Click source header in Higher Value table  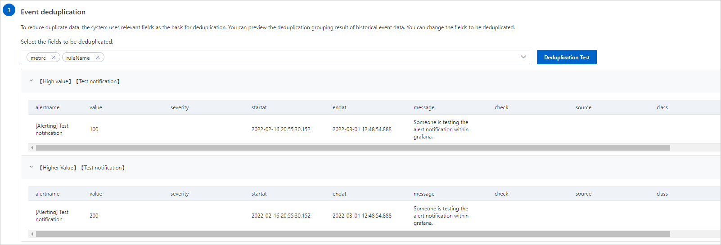point(583,194)
